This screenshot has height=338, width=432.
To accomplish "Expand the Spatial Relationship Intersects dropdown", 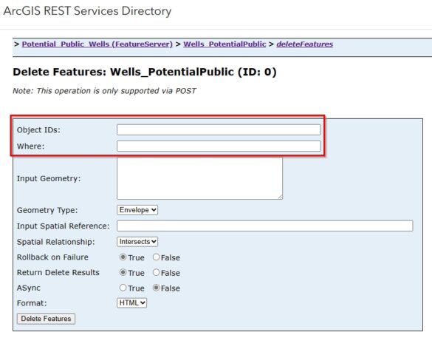I will [137, 242].
